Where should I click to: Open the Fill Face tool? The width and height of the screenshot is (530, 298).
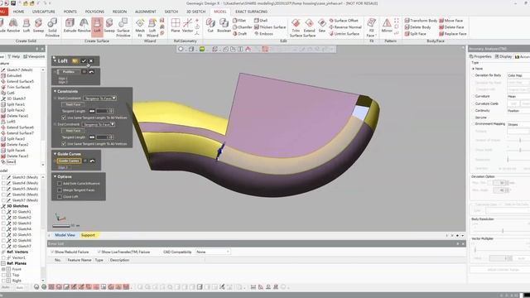click(371, 27)
